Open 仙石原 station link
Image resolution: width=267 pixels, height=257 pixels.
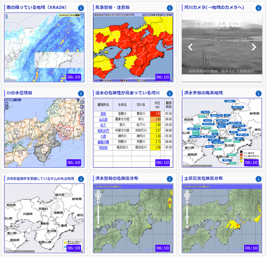click(103, 119)
